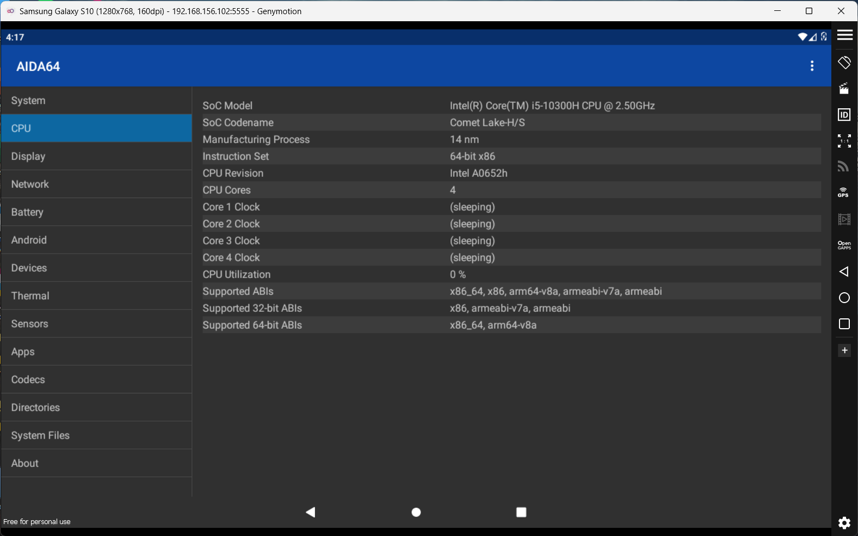The width and height of the screenshot is (858, 536).
Task: Tap the Android Back navigation button
Action: (x=311, y=512)
